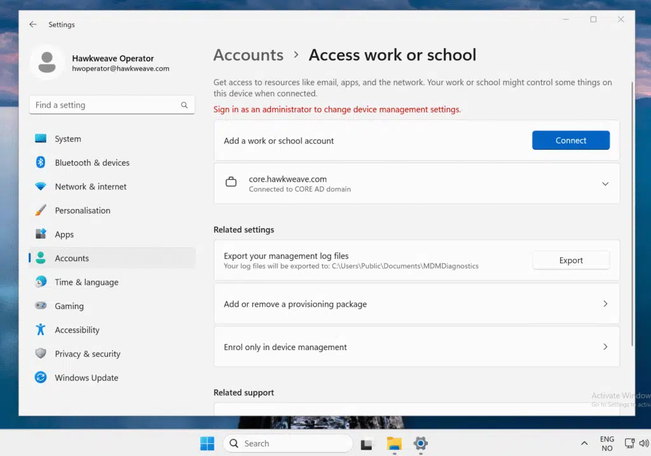Show hidden system tray icons chevron
Screen dimensions: 651x456
(x=584, y=443)
